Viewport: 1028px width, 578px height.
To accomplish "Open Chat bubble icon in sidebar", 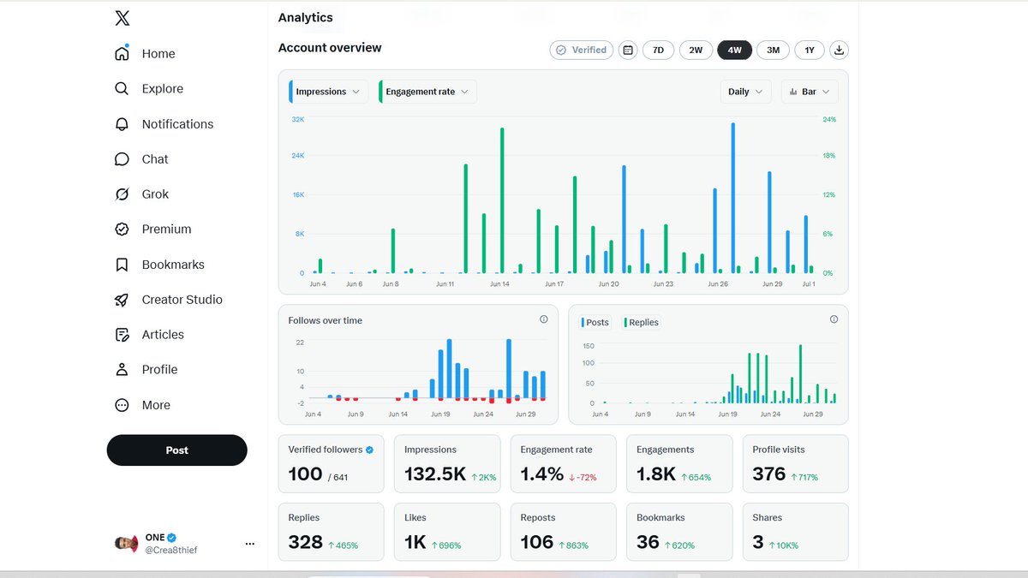I will (122, 159).
